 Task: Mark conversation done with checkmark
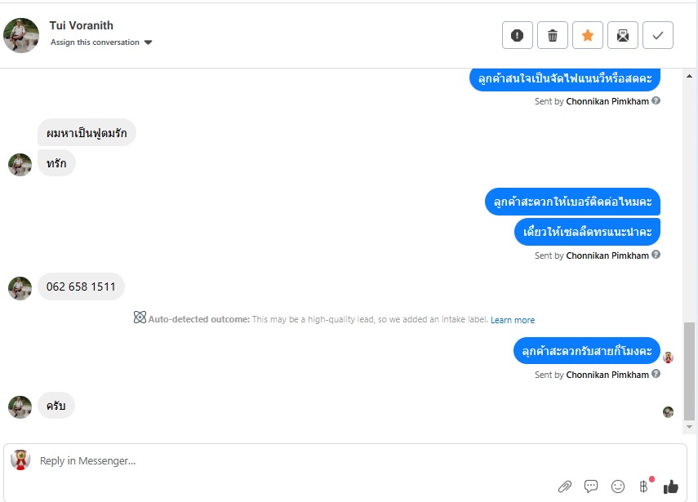pyautogui.click(x=658, y=35)
